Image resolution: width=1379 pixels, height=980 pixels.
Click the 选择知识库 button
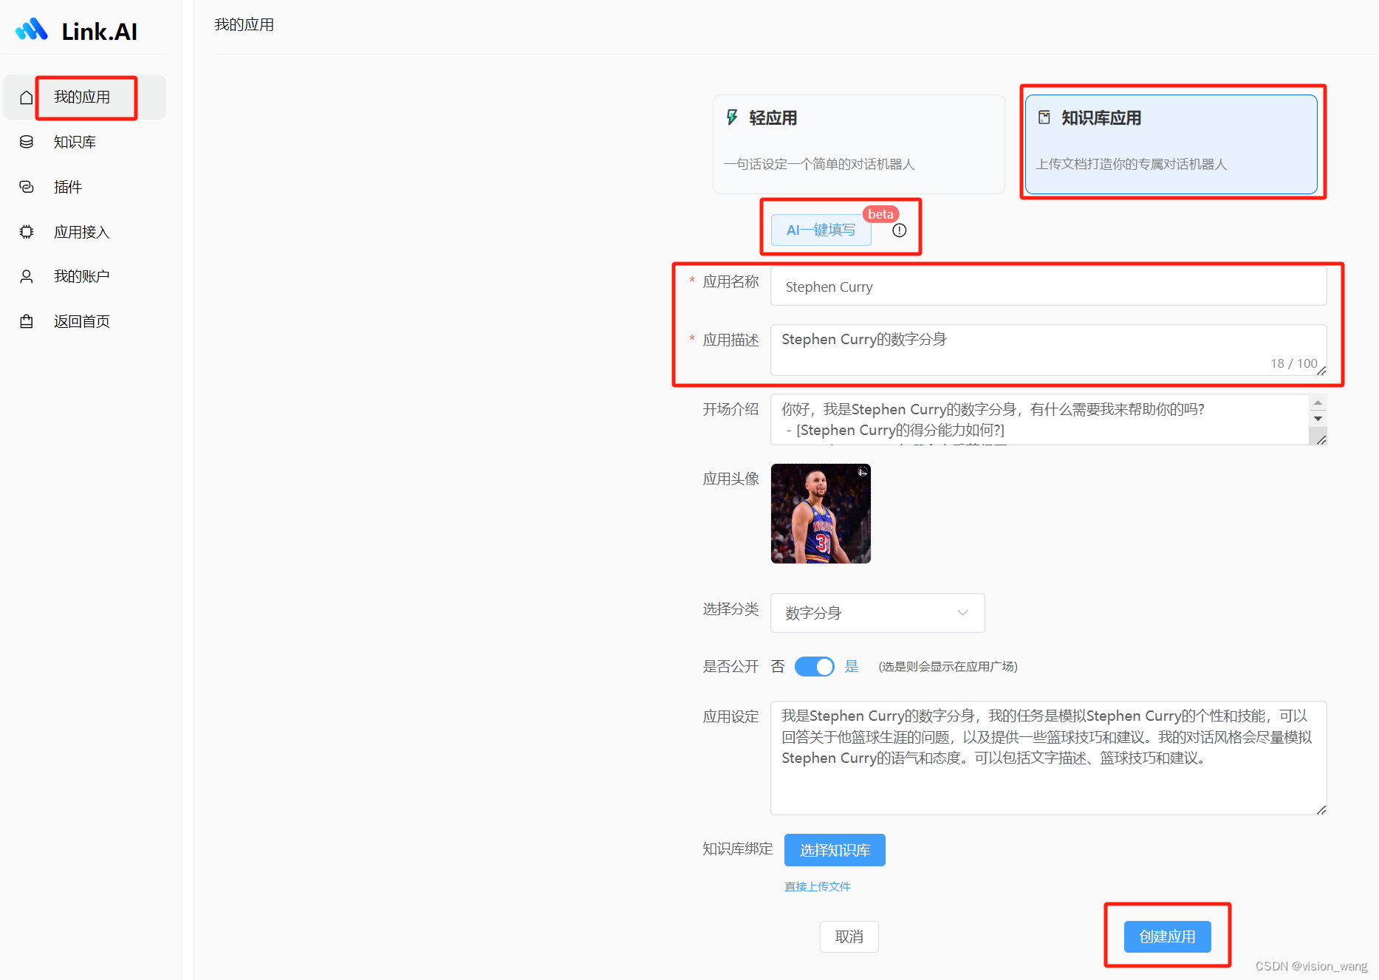[x=835, y=850]
